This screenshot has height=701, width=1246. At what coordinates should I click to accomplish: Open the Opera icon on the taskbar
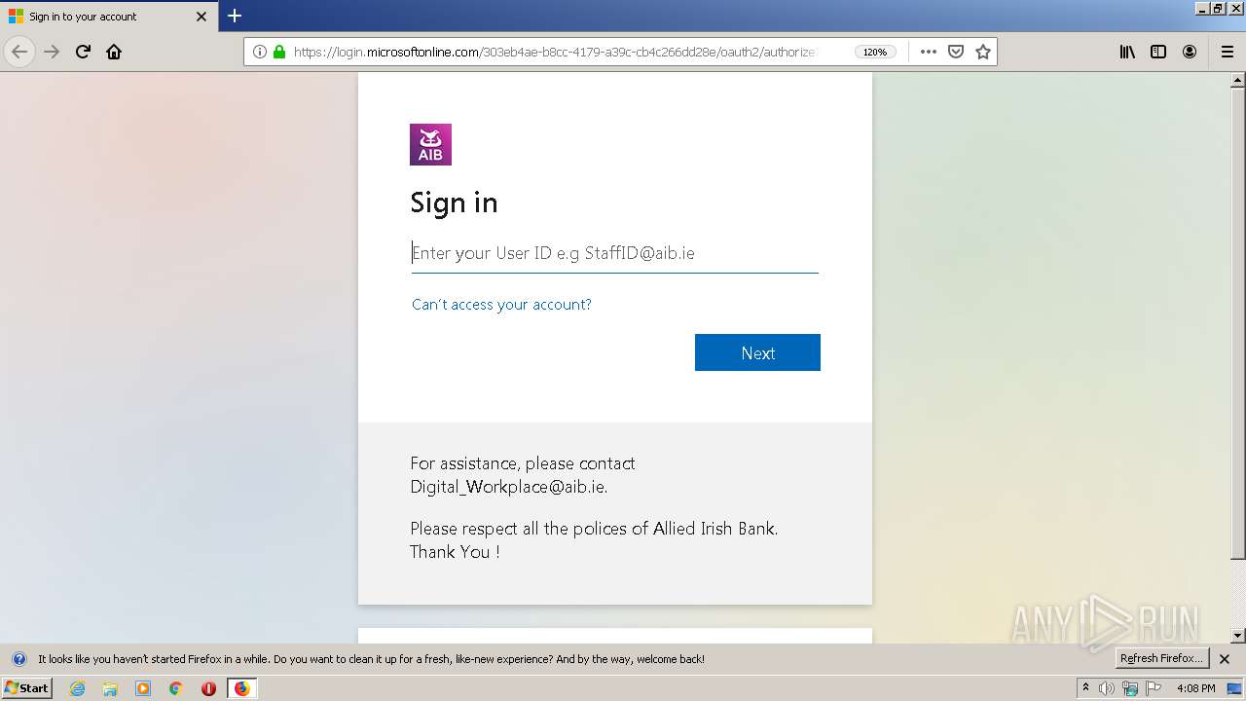pyautogui.click(x=208, y=688)
